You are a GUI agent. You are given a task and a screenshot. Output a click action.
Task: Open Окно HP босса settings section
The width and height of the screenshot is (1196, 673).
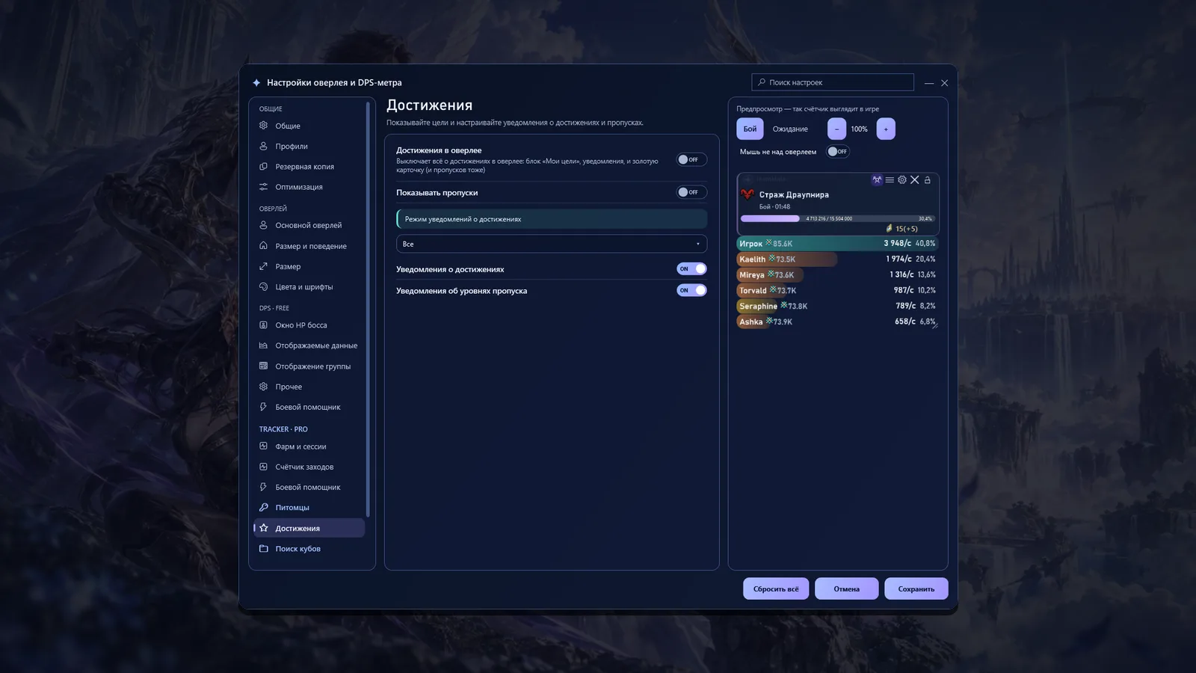309,325
